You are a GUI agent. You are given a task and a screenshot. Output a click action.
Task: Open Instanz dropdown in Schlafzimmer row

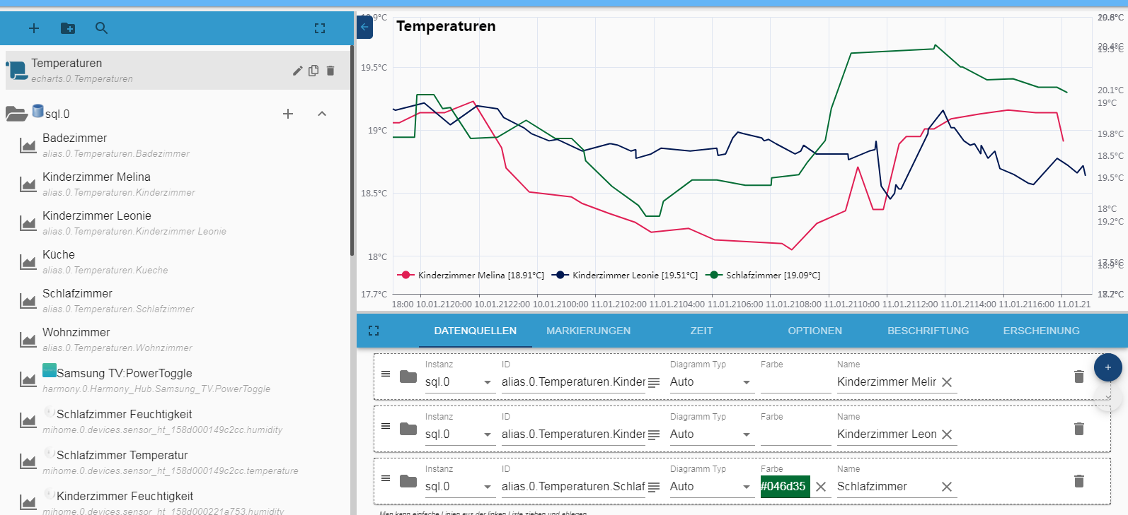(459, 487)
